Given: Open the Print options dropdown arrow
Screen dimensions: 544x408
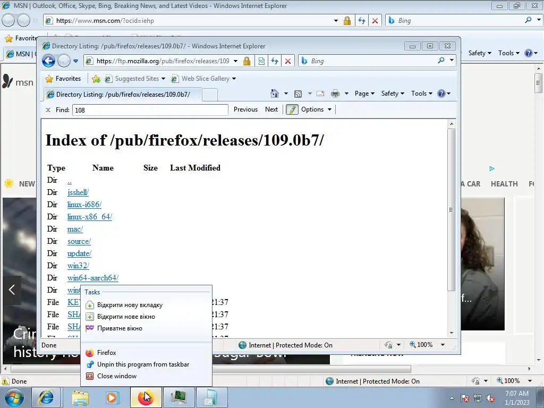Looking at the screenshot, I should [x=346, y=93].
